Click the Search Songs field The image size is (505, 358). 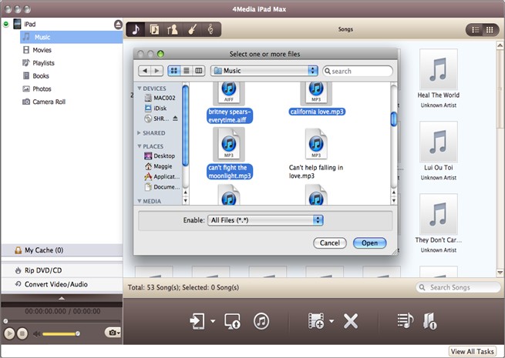pyautogui.click(x=458, y=287)
